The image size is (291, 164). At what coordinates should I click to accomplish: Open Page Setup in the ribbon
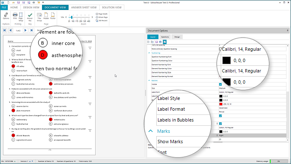[x=21, y=17]
